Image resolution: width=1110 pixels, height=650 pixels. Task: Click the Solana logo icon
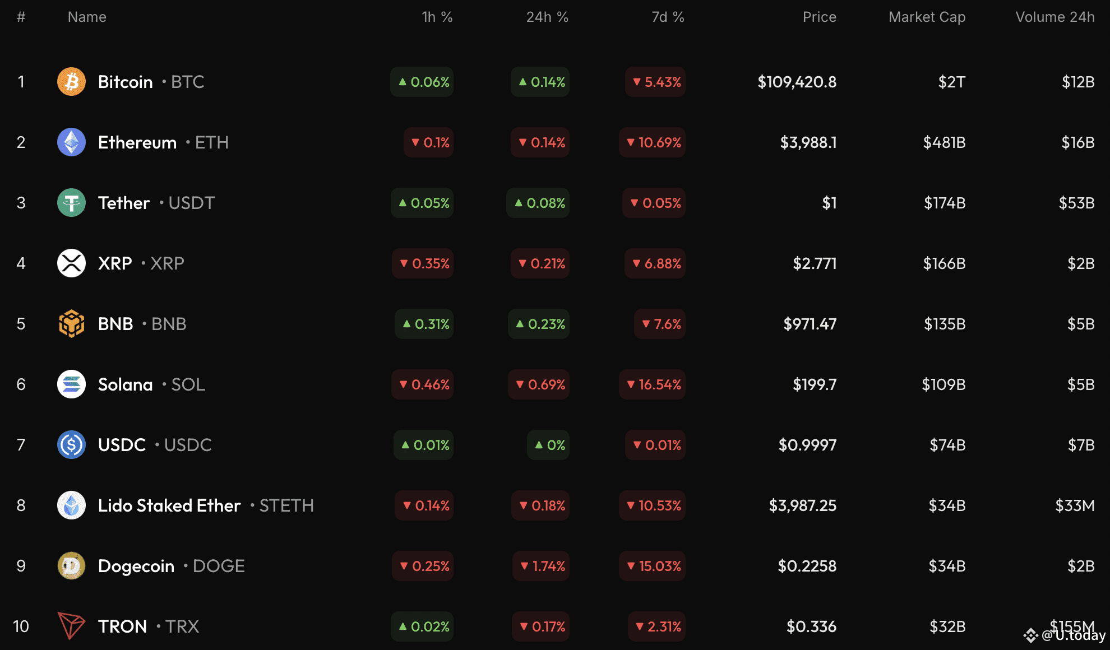click(71, 384)
